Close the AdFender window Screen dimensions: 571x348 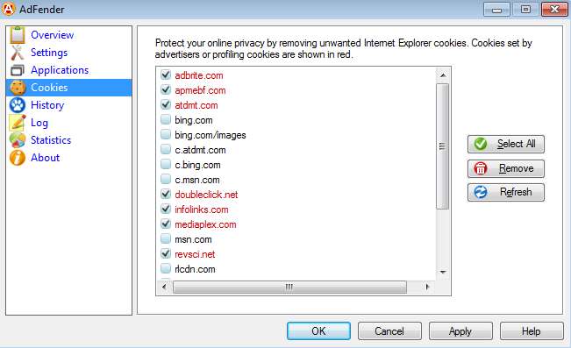[x=554, y=10]
